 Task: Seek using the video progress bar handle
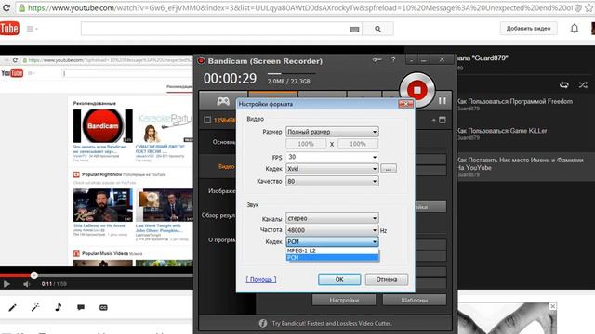pos(33,276)
